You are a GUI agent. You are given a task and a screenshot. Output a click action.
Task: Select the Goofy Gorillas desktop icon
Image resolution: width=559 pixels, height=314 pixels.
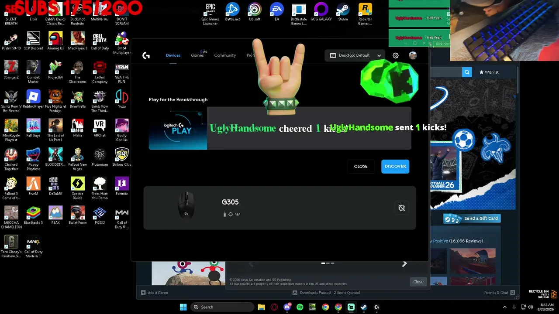coord(122,130)
